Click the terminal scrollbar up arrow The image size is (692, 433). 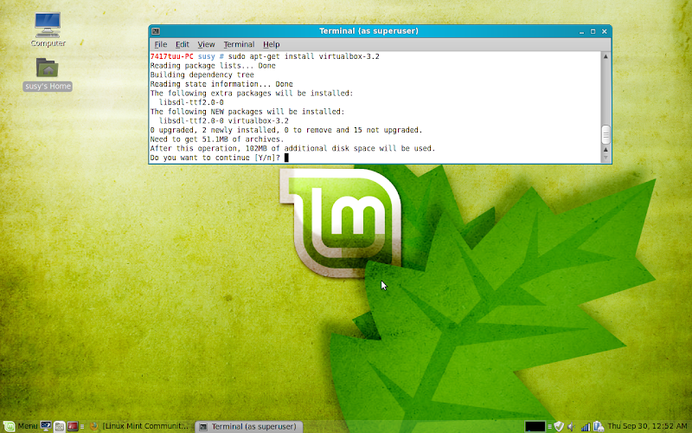point(605,56)
